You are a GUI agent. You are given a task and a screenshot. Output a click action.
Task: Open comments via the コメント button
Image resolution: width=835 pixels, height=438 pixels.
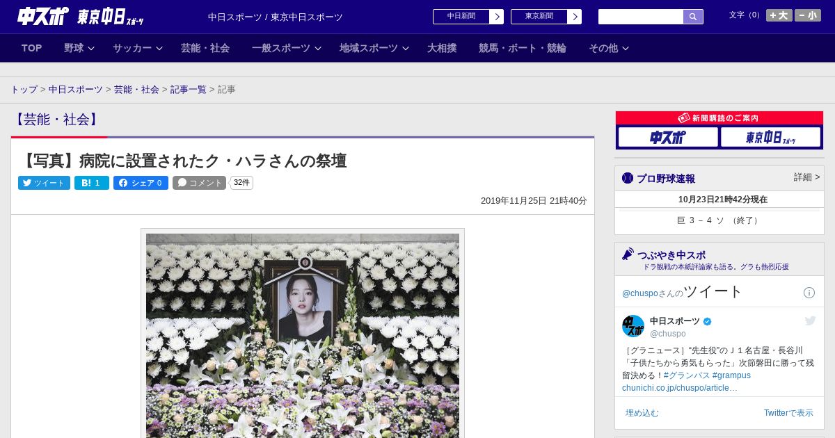[200, 183]
